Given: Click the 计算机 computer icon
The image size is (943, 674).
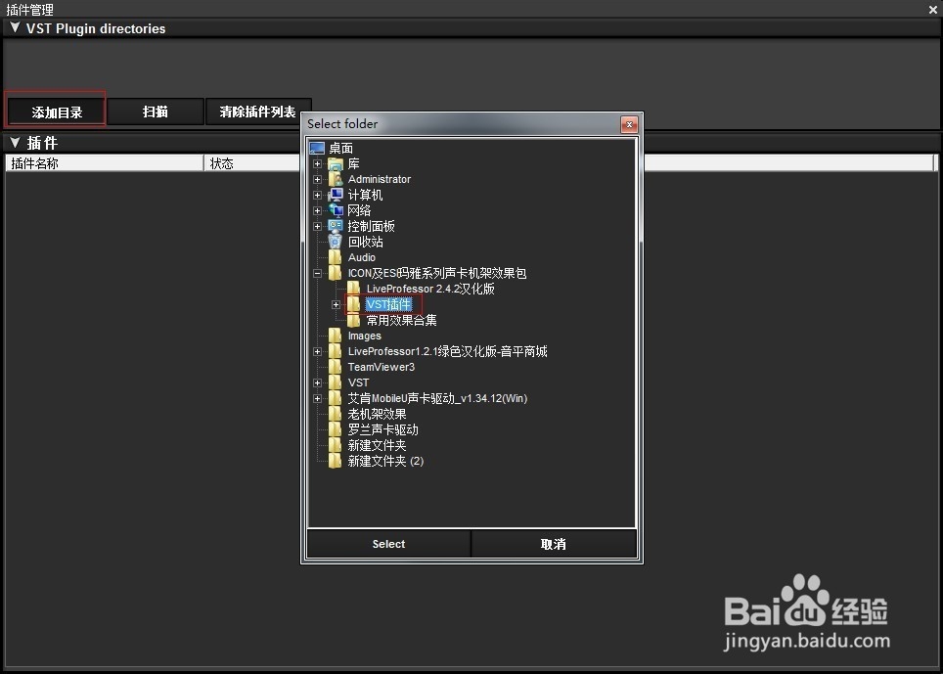Looking at the screenshot, I should tap(336, 195).
